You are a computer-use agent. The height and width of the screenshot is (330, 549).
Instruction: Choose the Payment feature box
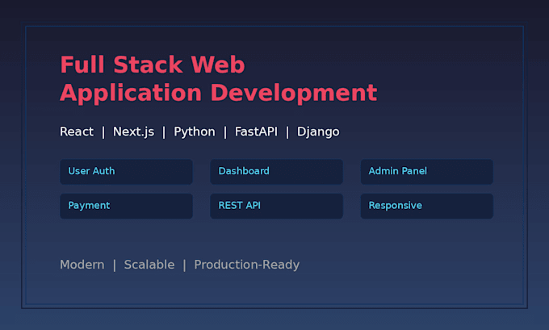[126, 206]
